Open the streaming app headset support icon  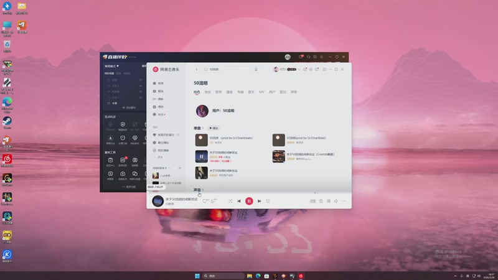(x=308, y=57)
